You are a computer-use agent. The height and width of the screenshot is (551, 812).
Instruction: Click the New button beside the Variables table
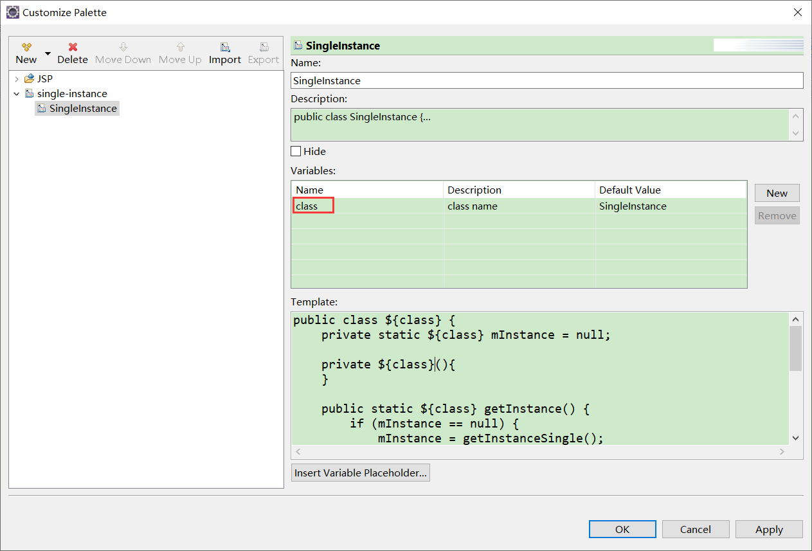tap(777, 193)
